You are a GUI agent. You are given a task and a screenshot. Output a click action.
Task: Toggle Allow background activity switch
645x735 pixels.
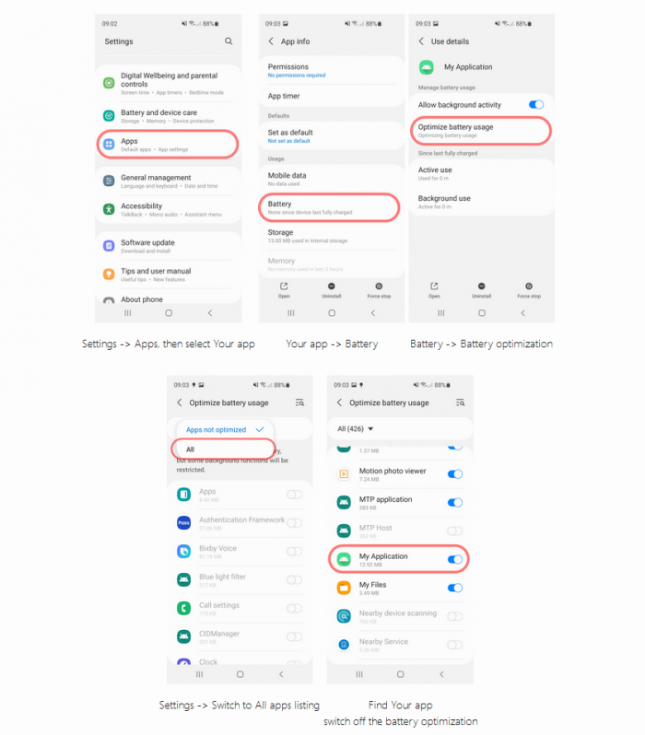(536, 104)
